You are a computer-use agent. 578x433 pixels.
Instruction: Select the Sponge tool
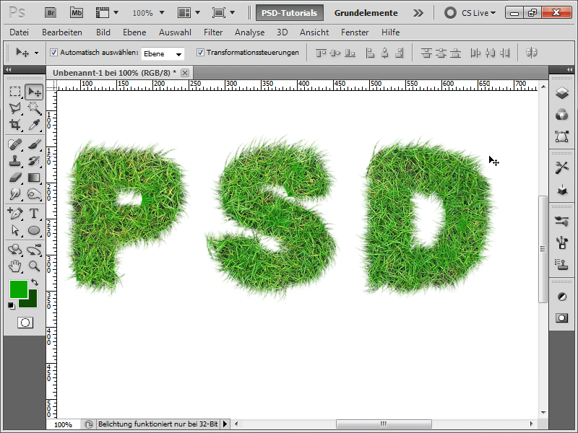coord(34,194)
